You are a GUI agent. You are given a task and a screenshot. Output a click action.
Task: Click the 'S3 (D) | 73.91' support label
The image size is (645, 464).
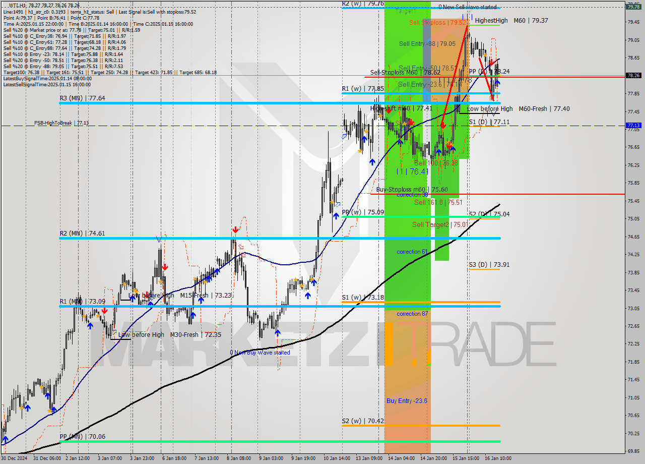click(489, 264)
